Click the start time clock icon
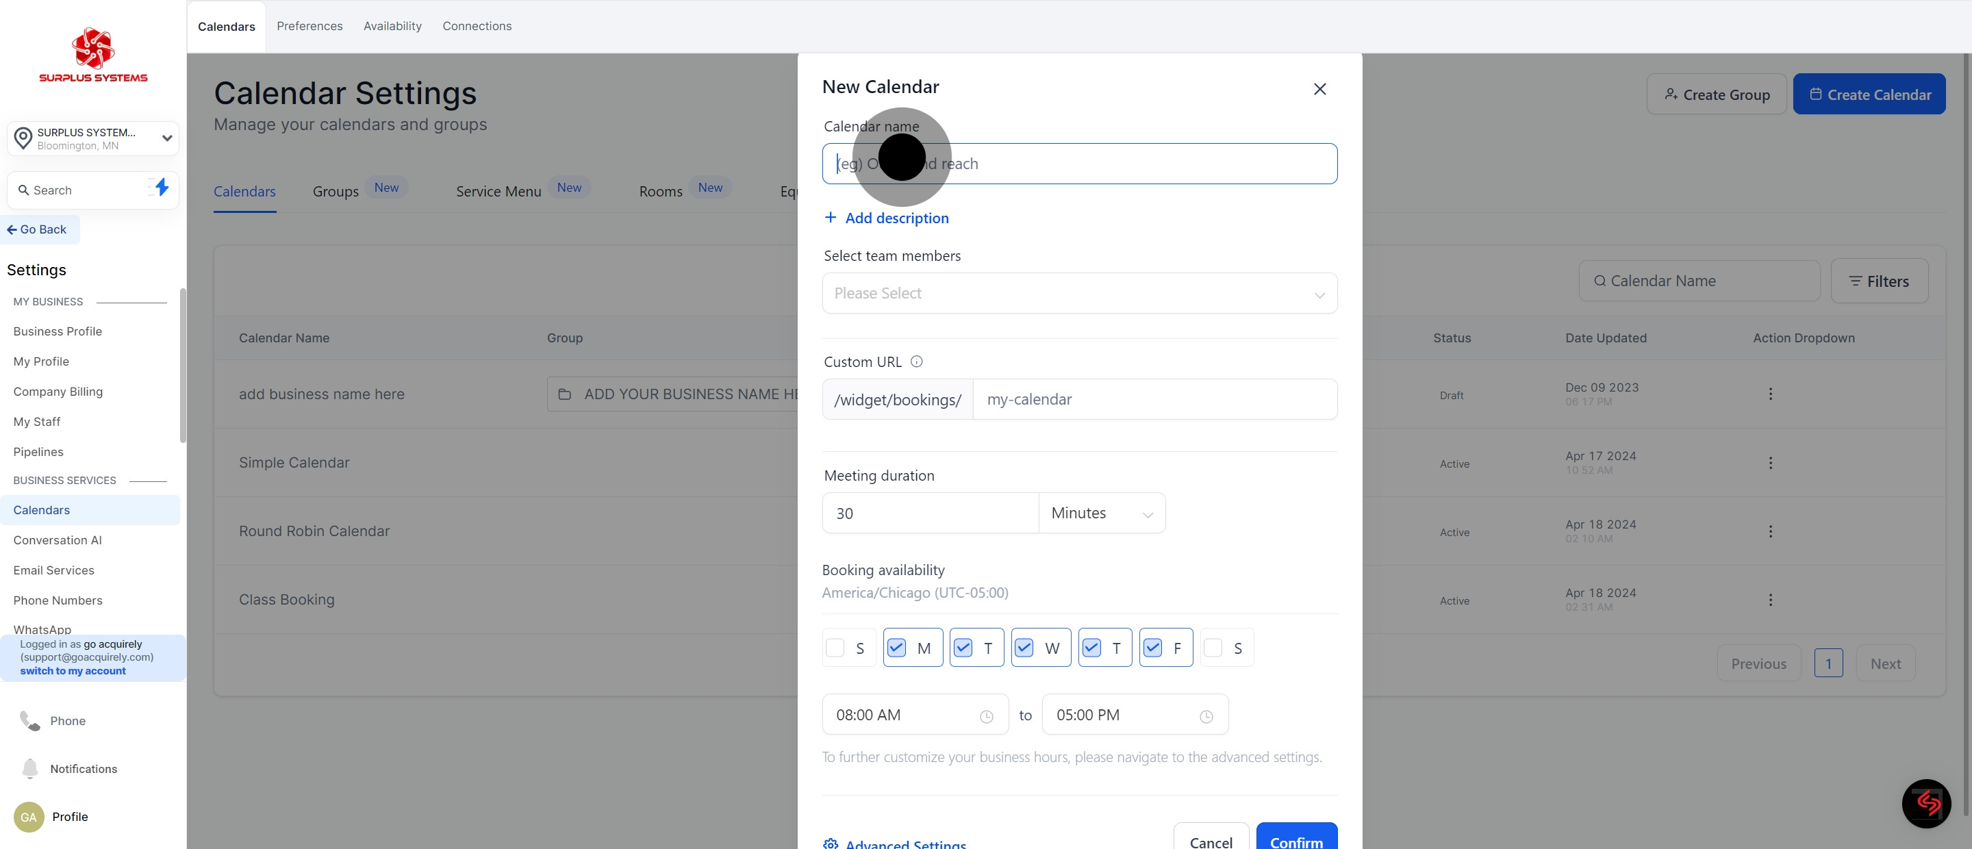This screenshot has width=1972, height=849. click(x=986, y=717)
